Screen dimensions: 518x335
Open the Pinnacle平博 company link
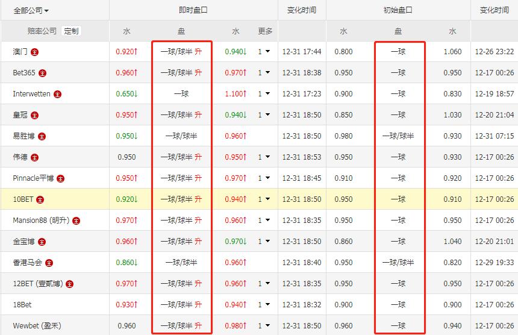pos(33,178)
